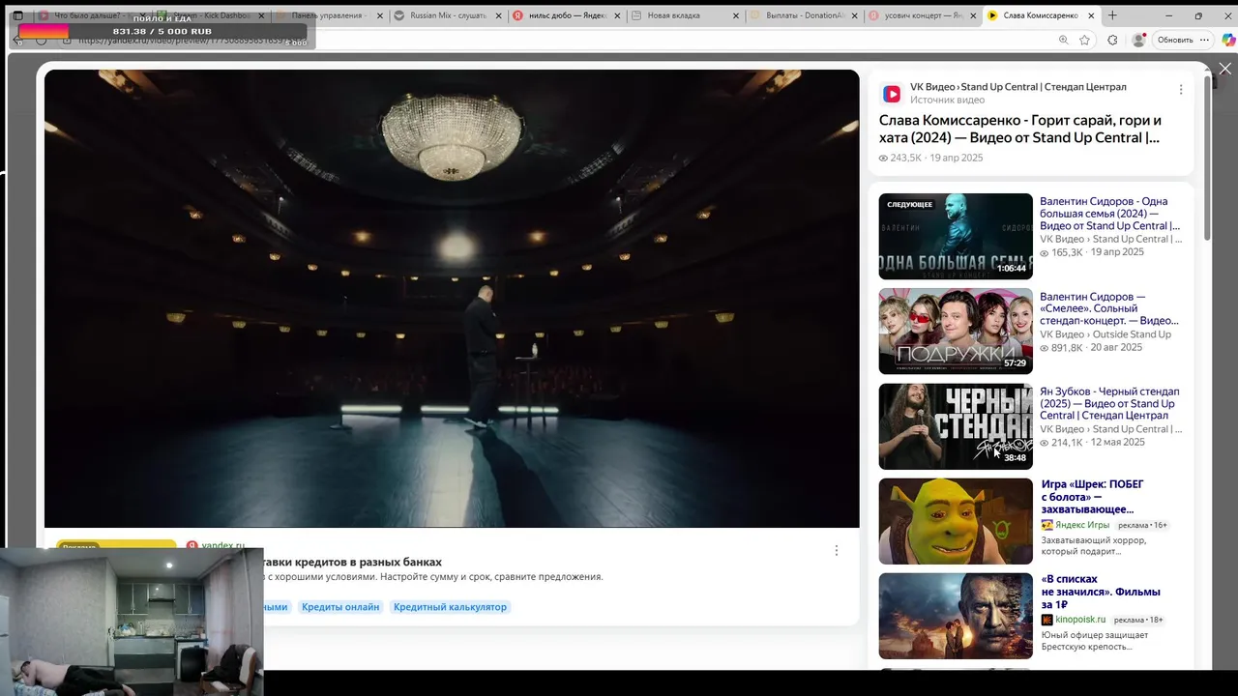Click 'Источник видео' label text
This screenshot has height=696, width=1238.
click(947, 101)
